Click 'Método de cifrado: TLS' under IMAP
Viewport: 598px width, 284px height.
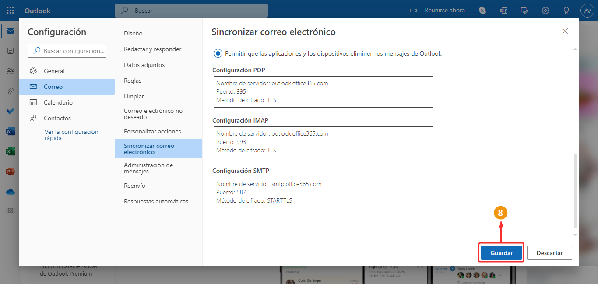click(246, 150)
